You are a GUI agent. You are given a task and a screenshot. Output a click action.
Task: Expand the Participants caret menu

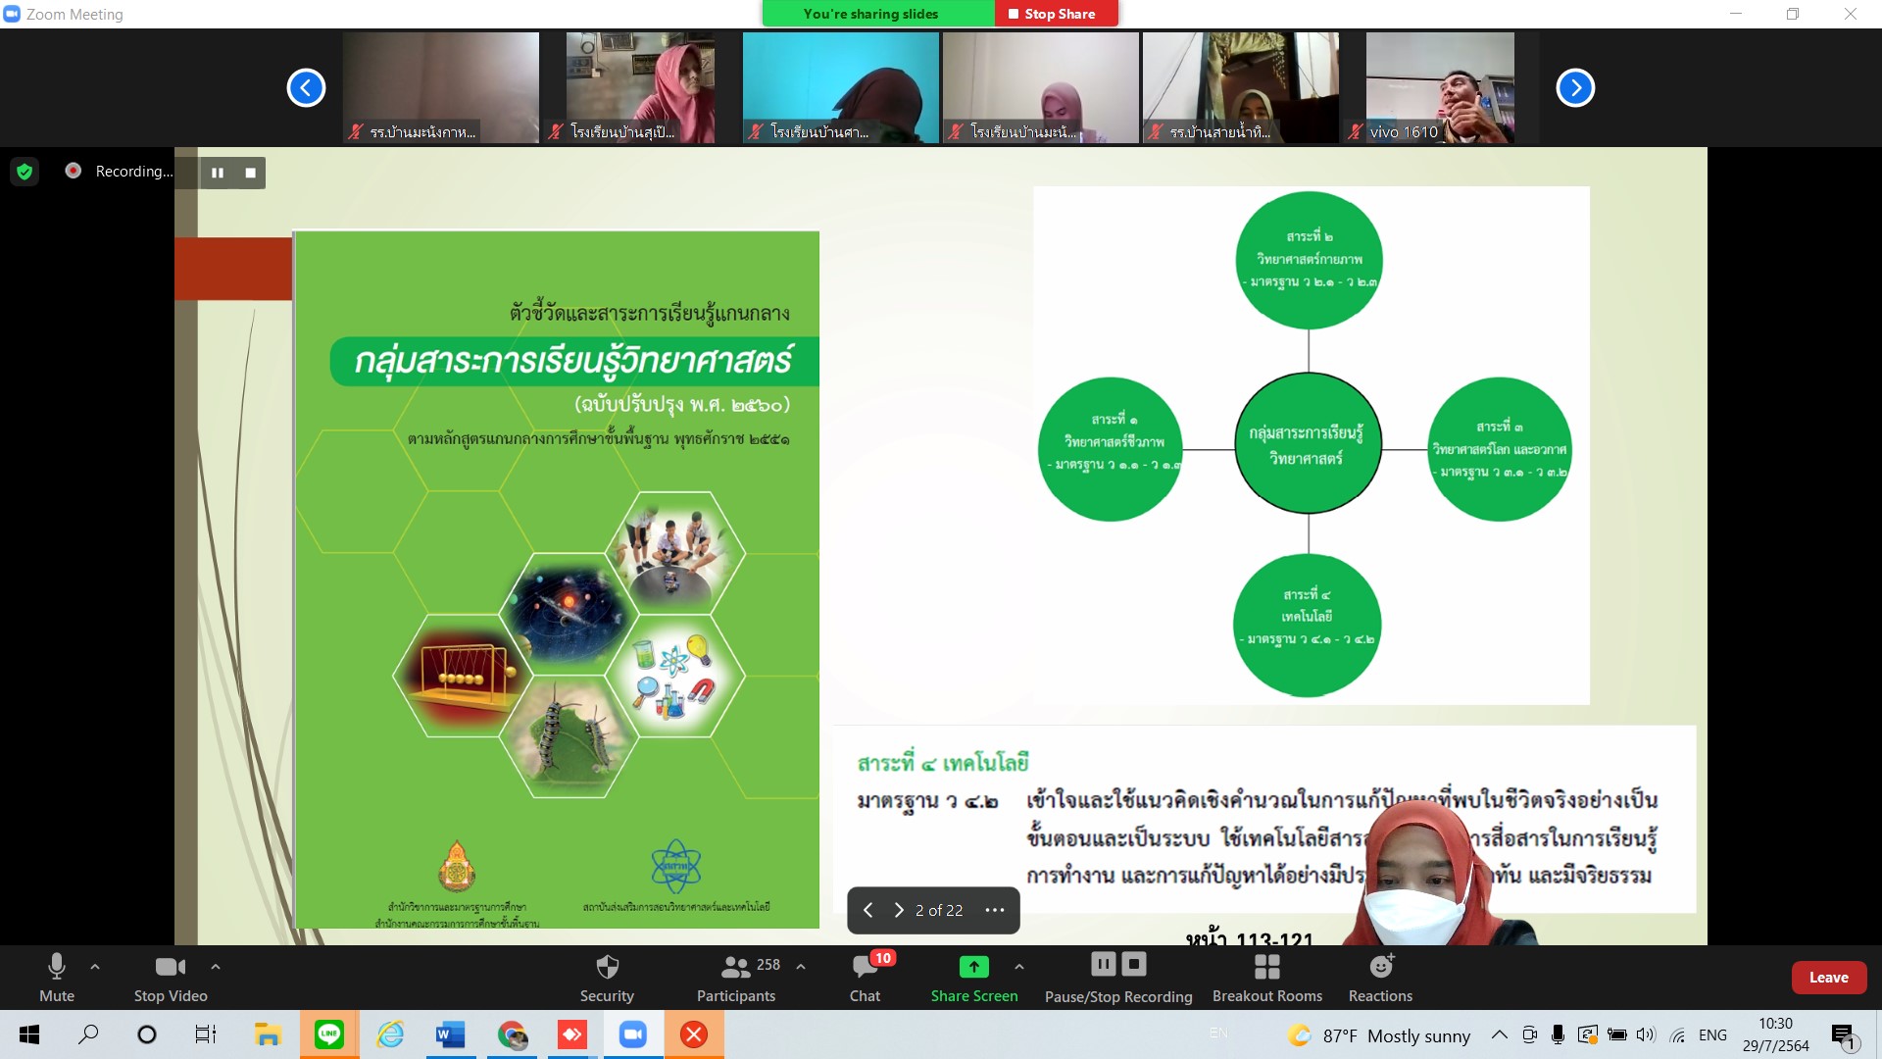point(801,967)
